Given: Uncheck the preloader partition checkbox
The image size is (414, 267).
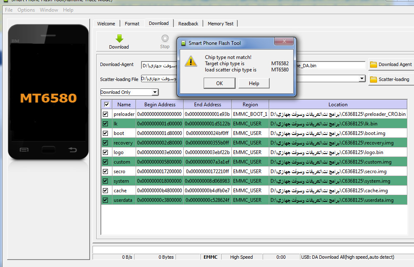Looking at the screenshot, I should click(105, 114).
